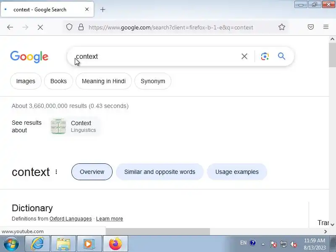The width and height of the screenshot is (336, 252).
Task: Switch to Firefox in taskbar
Action: click(x=115, y=244)
